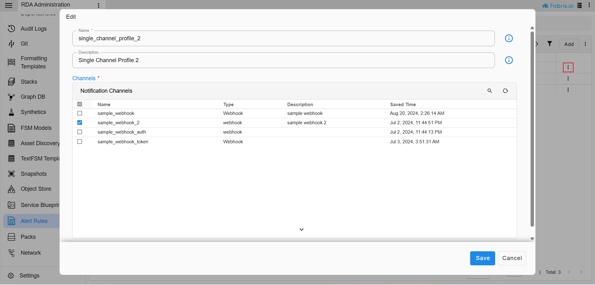Click the info icon beside Name field

point(509,38)
